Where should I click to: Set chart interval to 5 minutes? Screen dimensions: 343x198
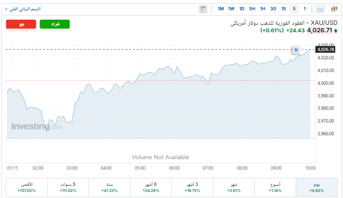point(294,9)
